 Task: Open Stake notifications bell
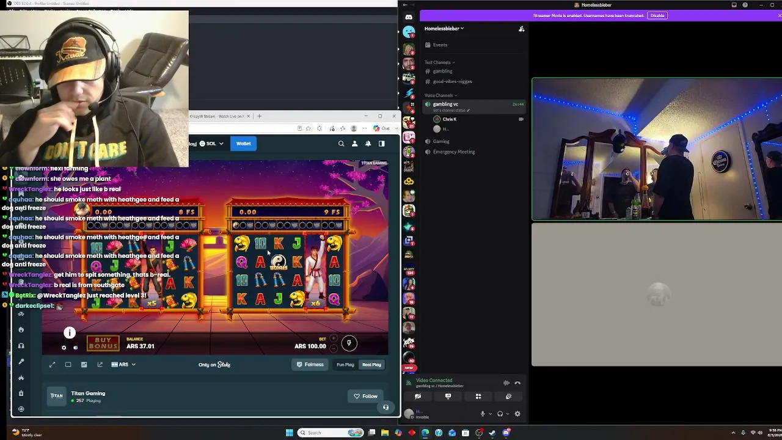[x=368, y=144]
